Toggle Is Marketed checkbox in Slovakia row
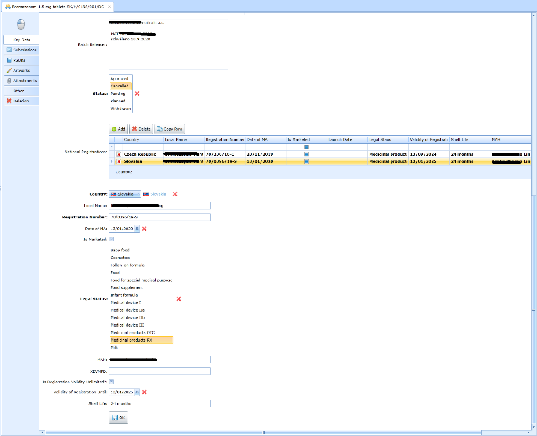 pyautogui.click(x=307, y=161)
